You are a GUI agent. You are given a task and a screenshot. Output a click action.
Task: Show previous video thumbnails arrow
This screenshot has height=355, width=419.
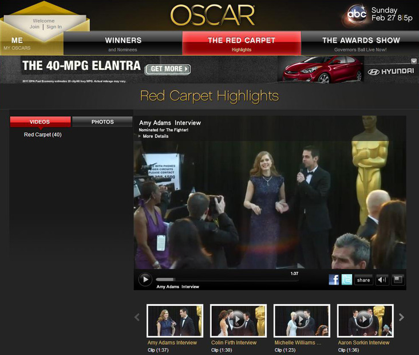tap(137, 317)
